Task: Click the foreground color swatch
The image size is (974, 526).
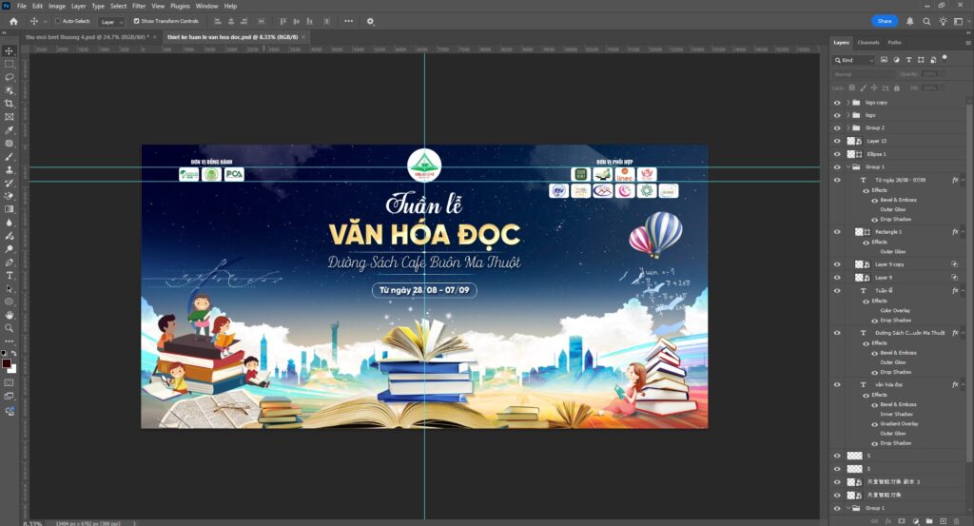Action: pyautogui.click(x=7, y=363)
